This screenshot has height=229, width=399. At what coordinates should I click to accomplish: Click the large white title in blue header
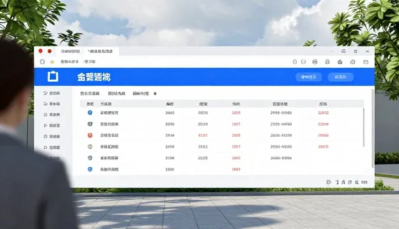94,77
